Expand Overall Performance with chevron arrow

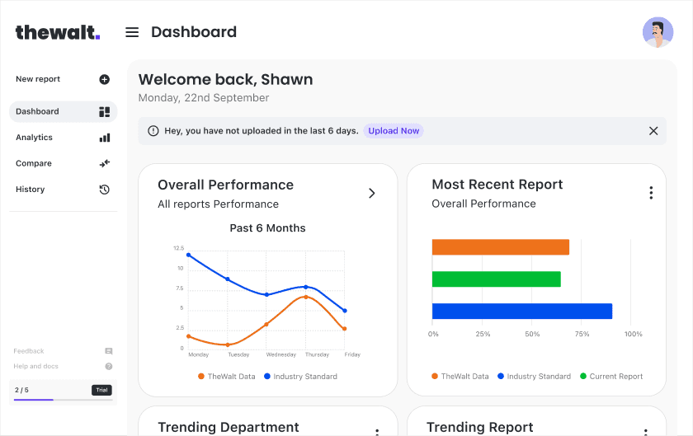pyautogui.click(x=372, y=193)
